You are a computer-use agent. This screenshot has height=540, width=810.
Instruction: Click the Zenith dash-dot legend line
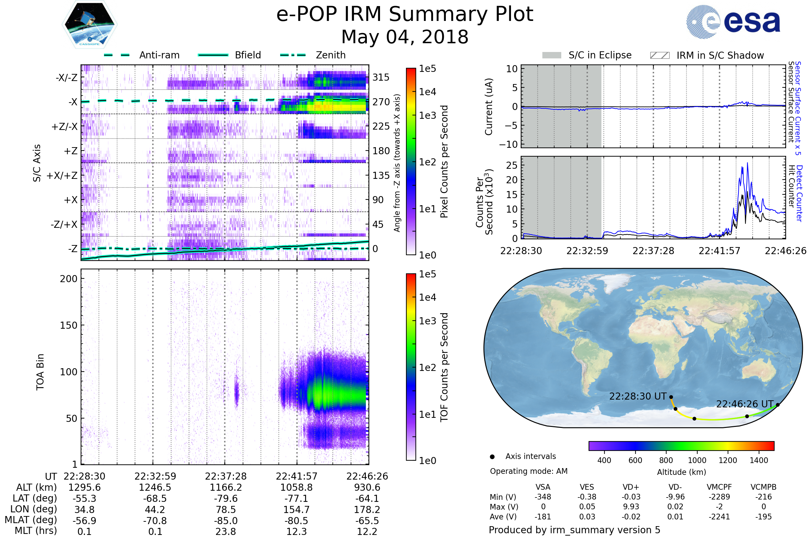click(x=293, y=55)
